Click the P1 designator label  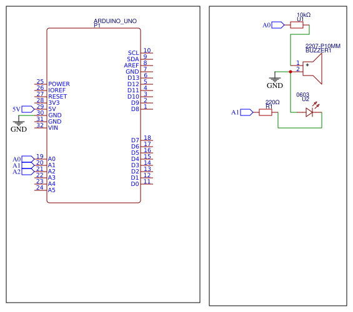tap(97, 26)
